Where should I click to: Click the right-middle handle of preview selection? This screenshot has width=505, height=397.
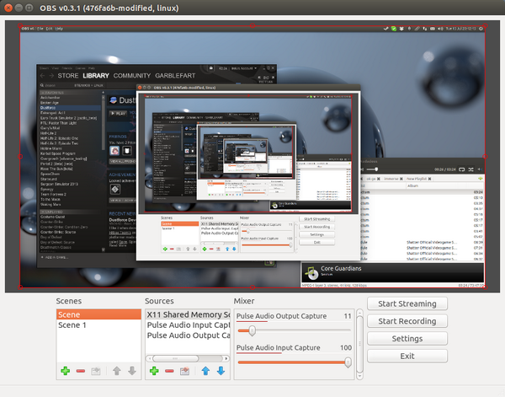[x=485, y=157]
